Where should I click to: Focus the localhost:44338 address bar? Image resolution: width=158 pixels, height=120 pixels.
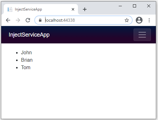coord(83,20)
